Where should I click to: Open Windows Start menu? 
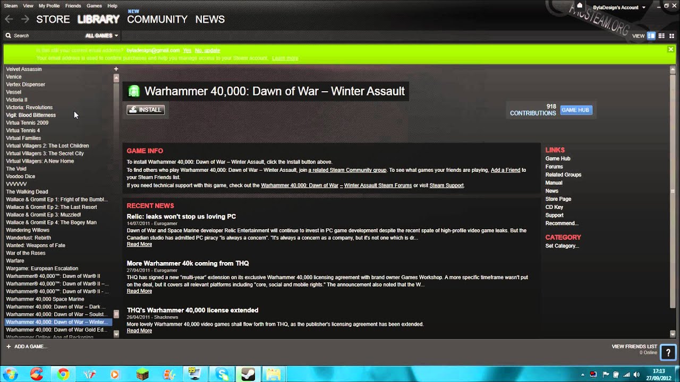[11, 375]
